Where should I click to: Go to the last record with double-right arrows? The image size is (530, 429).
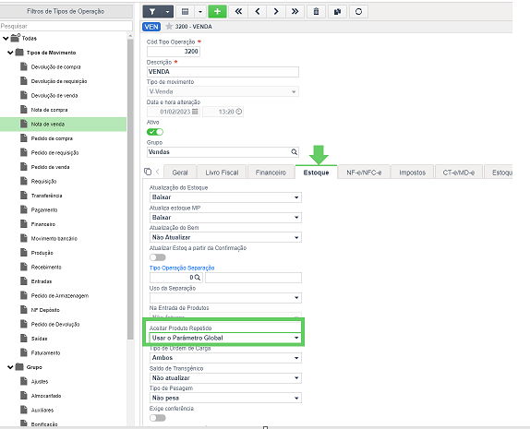tap(295, 11)
